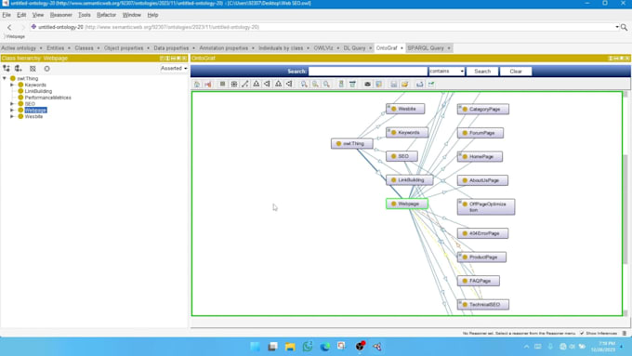Open a saved graph with the folder icon
Screen dimensions: 632x356
coord(405,84)
